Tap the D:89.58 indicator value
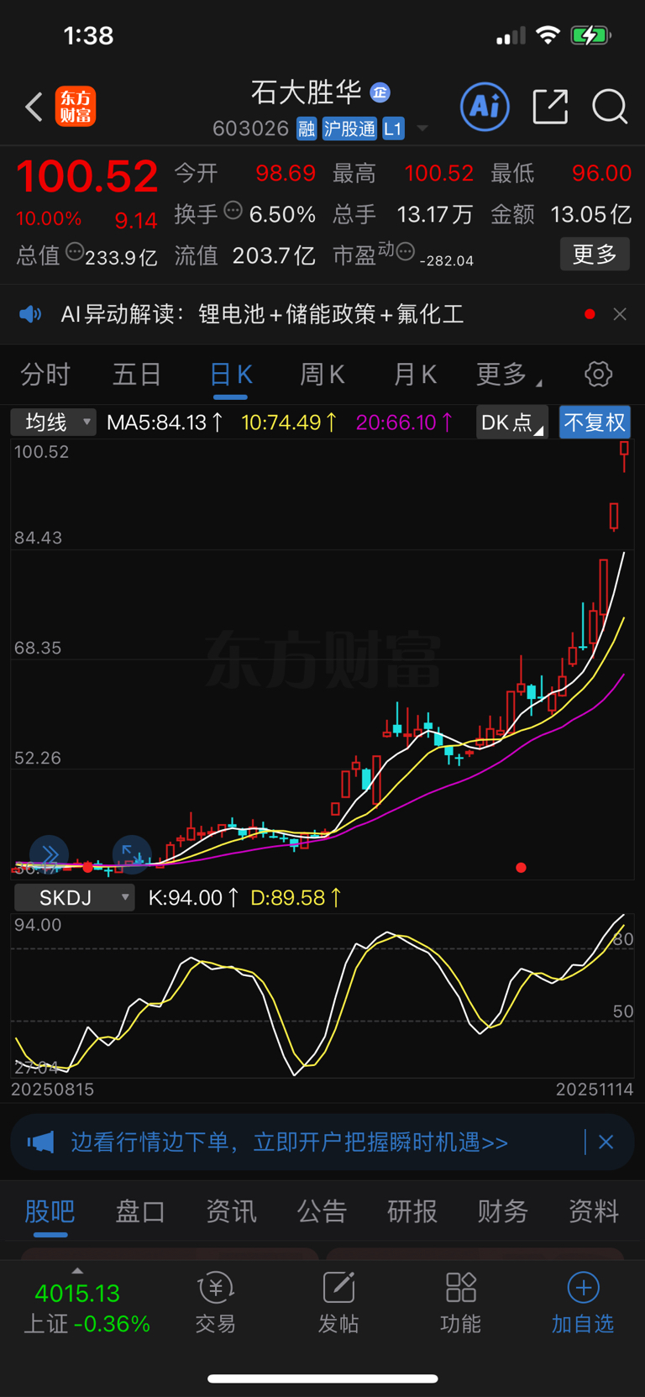 pos(296,897)
